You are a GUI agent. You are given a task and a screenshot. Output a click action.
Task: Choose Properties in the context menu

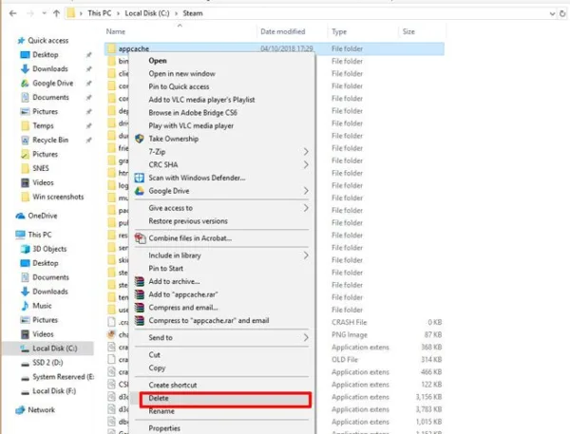(x=164, y=428)
